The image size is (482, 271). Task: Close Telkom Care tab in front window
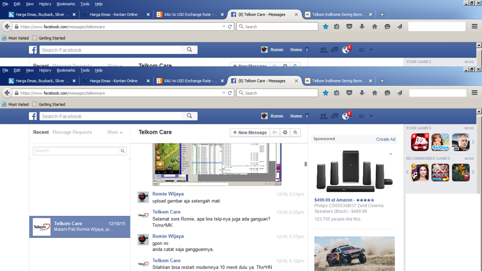point(296,81)
